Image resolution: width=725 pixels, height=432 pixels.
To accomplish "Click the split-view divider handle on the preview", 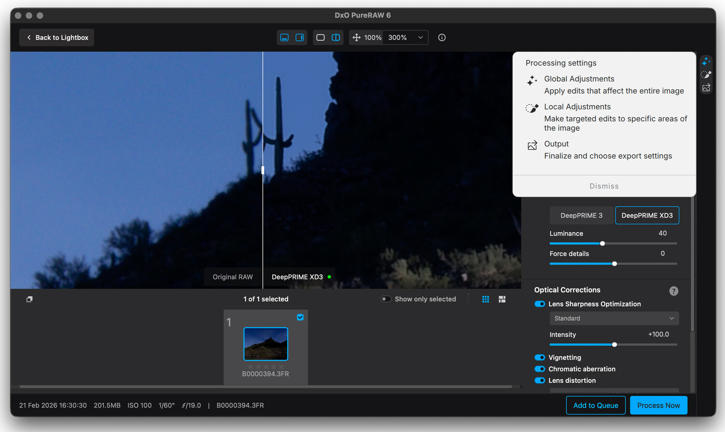I will (x=263, y=170).
